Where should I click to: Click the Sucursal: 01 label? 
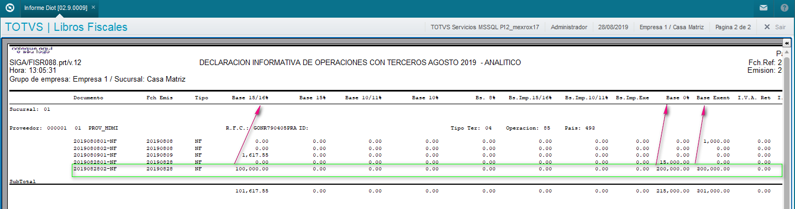coord(30,109)
